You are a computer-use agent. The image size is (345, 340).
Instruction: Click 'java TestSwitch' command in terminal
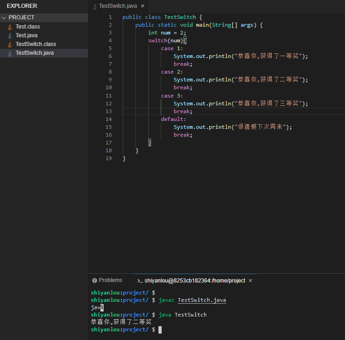tap(182, 315)
